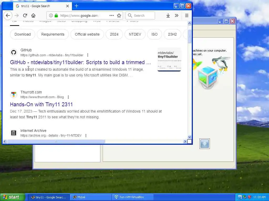
Task: Switch to Mypal taskbar item
Action: click(x=91, y=197)
